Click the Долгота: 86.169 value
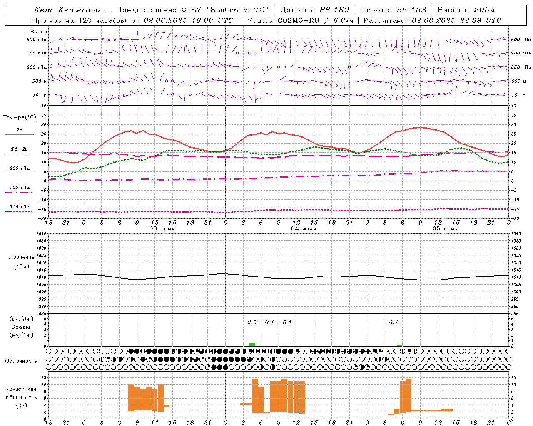This screenshot has width=533, height=426. tap(315, 10)
